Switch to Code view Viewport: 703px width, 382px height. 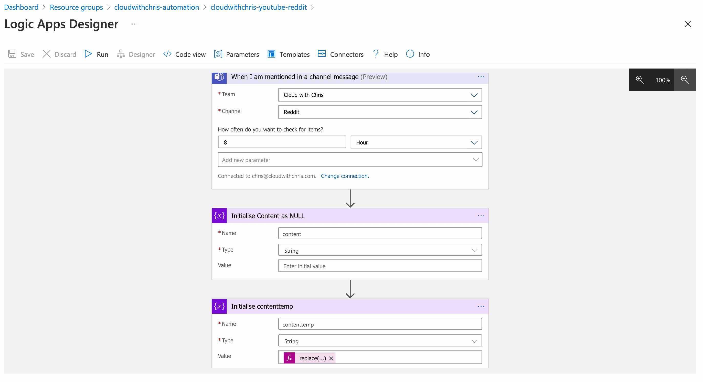tap(190, 54)
